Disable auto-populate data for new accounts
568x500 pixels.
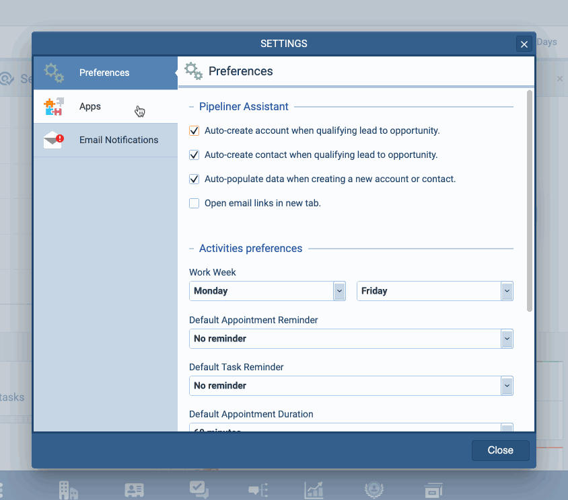(x=194, y=179)
